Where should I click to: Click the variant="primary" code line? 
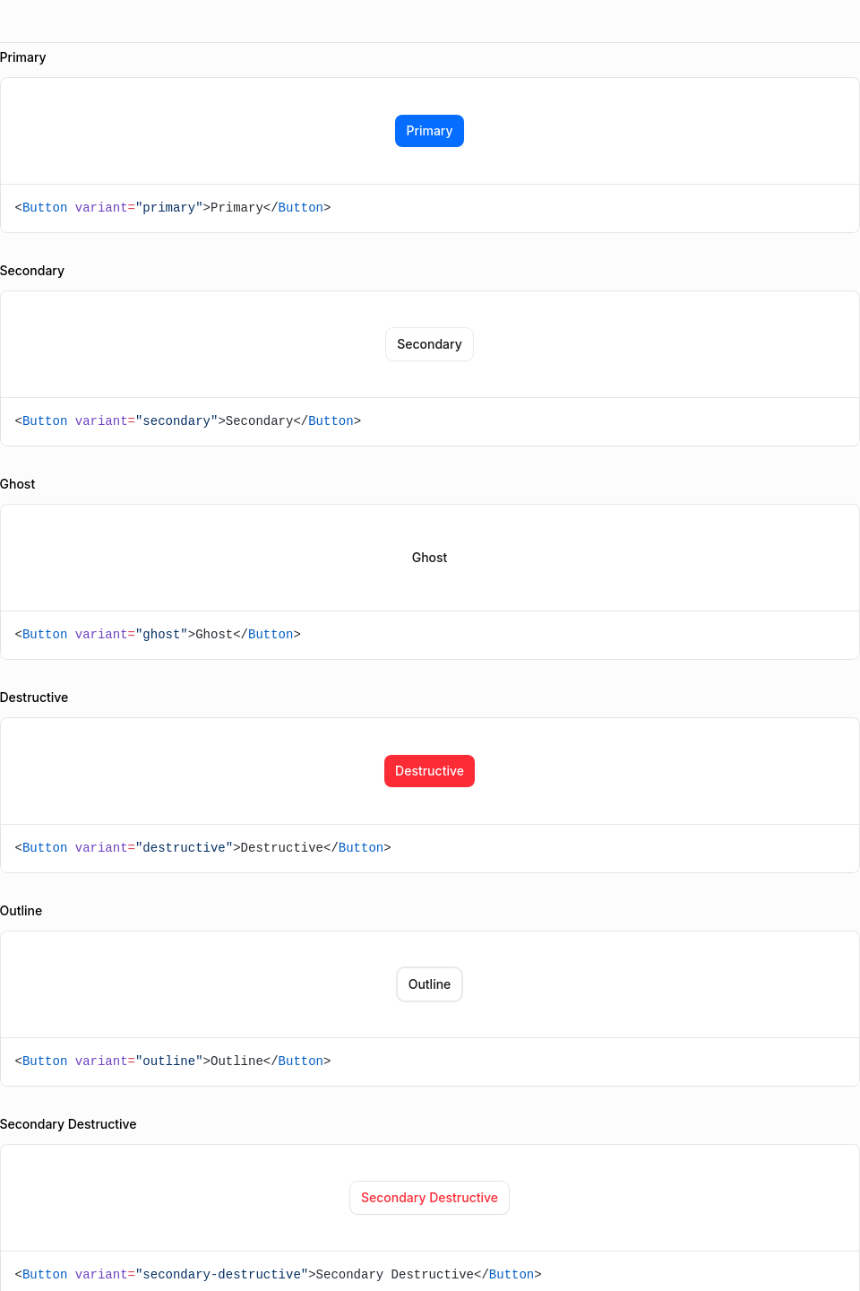173,208
